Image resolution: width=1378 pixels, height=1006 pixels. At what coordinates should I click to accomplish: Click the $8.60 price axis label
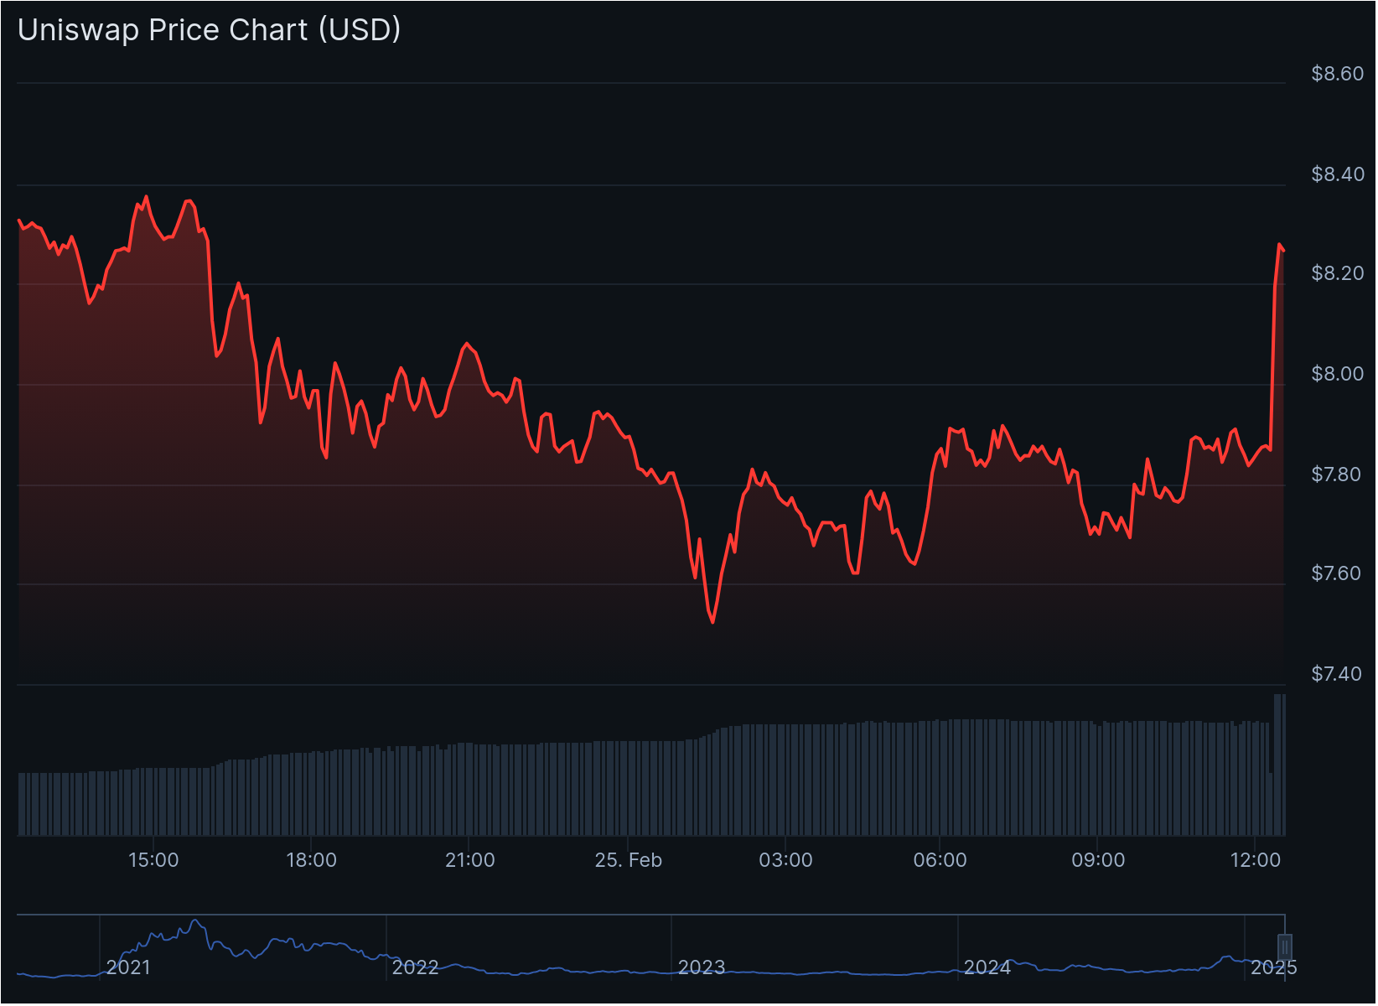click(1338, 74)
